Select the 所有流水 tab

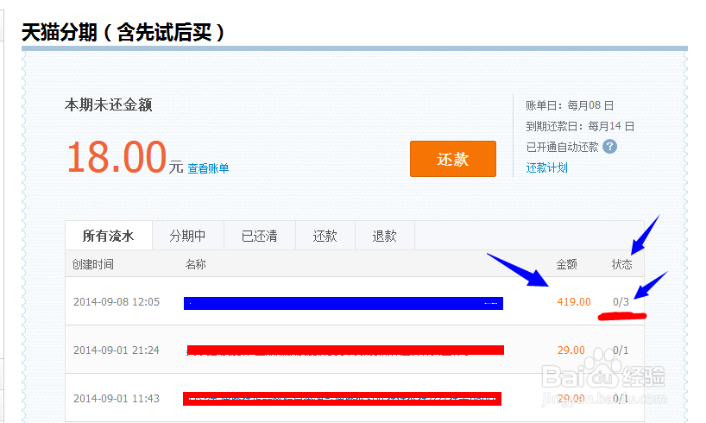[x=109, y=236]
